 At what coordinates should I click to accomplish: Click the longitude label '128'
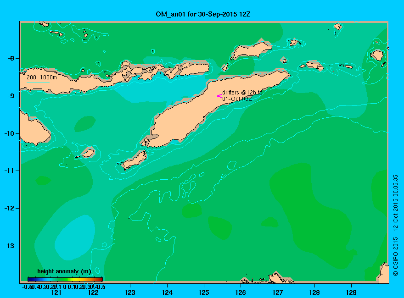pyautogui.click(x=314, y=292)
